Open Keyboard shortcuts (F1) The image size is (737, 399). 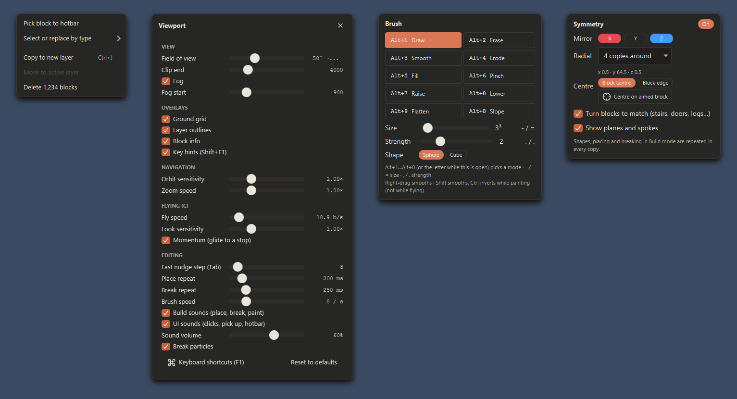pyautogui.click(x=206, y=362)
